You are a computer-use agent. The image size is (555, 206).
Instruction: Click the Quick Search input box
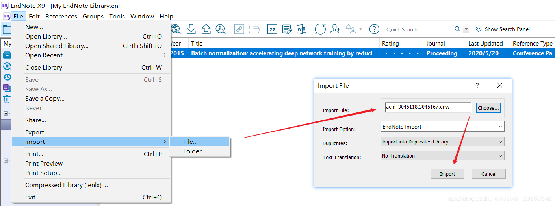(418, 29)
